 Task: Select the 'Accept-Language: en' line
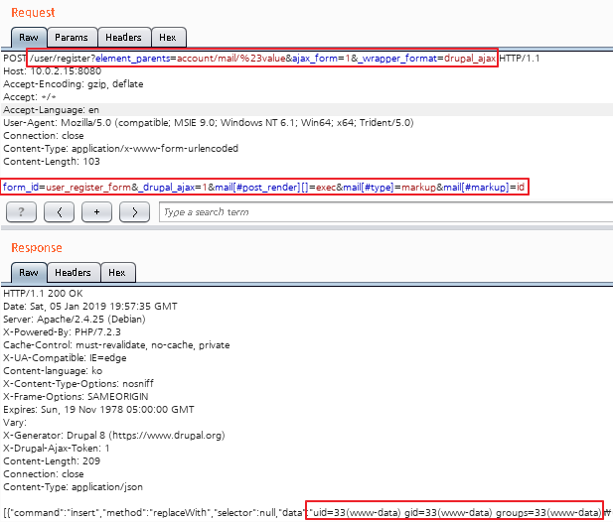[x=52, y=110]
